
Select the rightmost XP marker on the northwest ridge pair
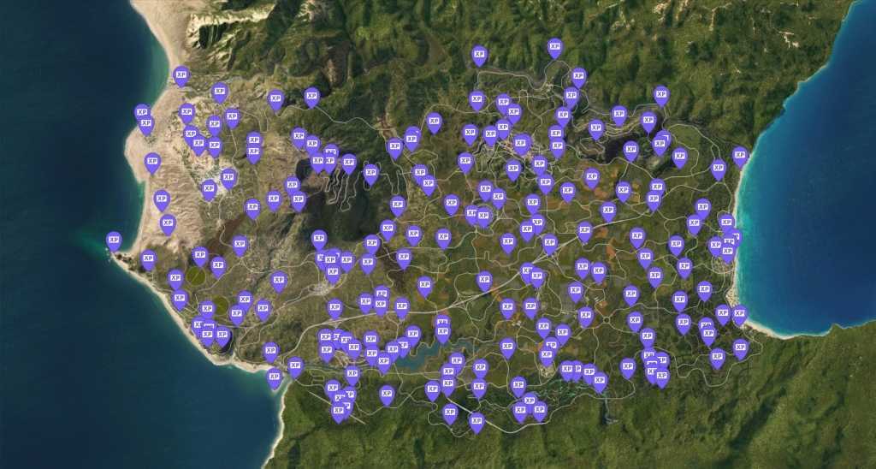click(311, 97)
